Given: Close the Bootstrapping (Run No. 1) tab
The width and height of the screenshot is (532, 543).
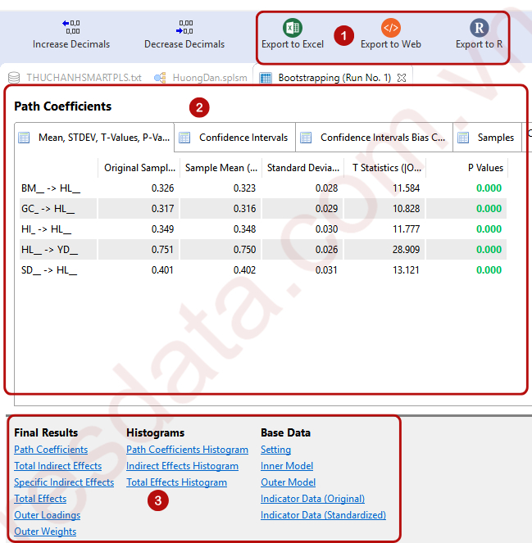Looking at the screenshot, I should (x=402, y=78).
